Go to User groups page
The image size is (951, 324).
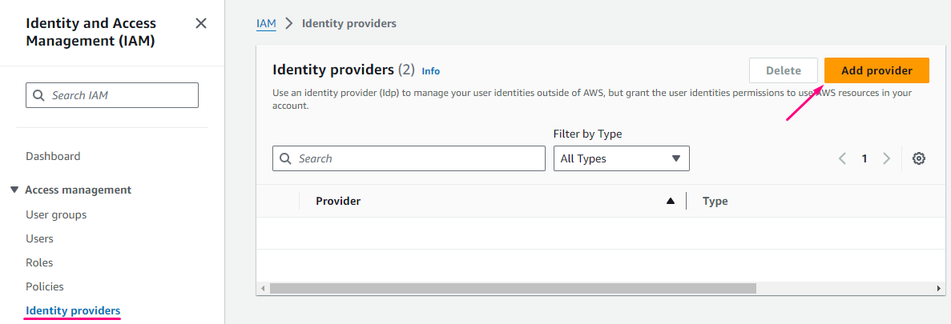click(x=56, y=214)
